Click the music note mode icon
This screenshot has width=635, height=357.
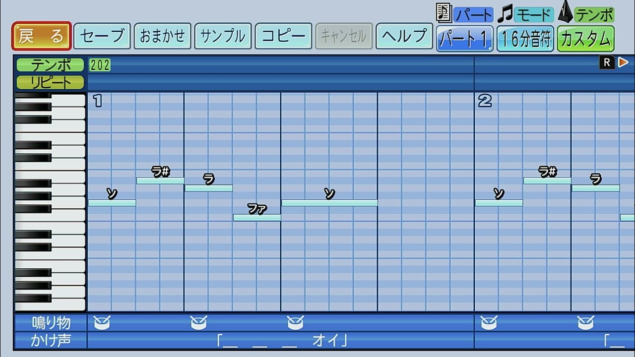click(505, 14)
